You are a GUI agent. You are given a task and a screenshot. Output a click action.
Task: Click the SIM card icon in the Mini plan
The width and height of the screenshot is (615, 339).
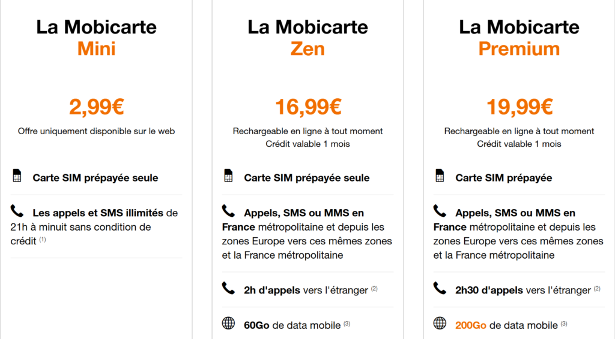click(x=17, y=176)
